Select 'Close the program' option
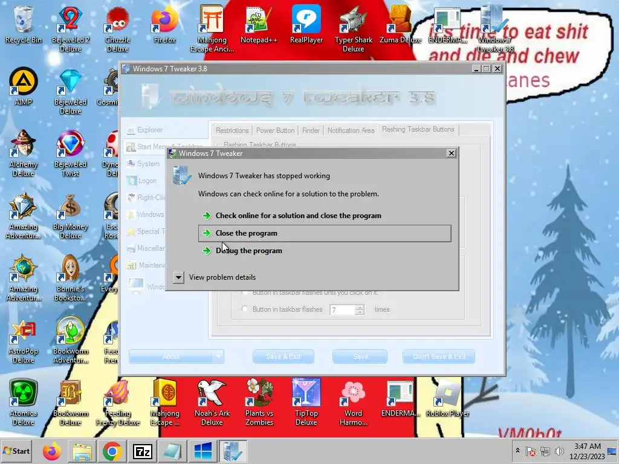619x464 pixels. (325, 233)
